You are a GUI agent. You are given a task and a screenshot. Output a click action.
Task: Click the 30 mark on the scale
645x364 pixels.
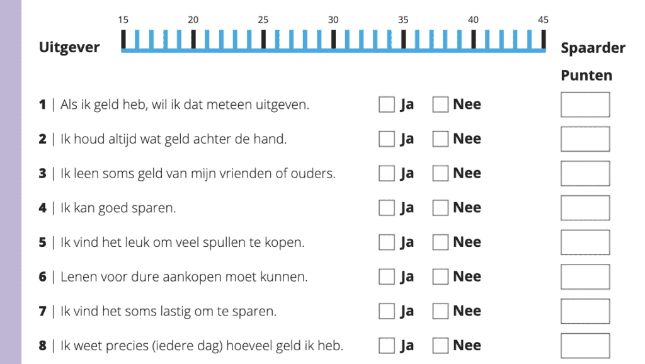tap(334, 39)
